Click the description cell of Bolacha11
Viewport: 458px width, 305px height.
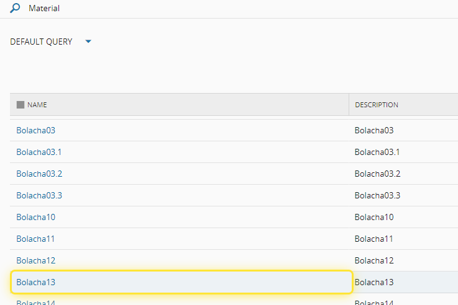[373, 239]
